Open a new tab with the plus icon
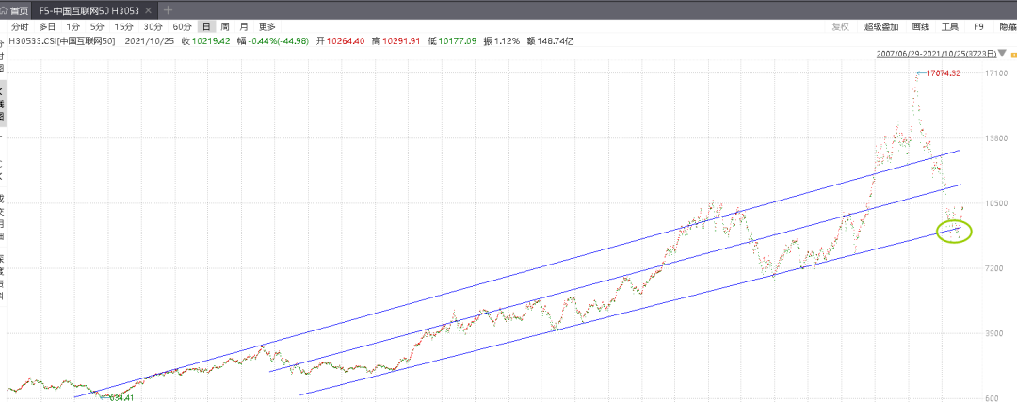The image size is (1017, 402). [169, 10]
